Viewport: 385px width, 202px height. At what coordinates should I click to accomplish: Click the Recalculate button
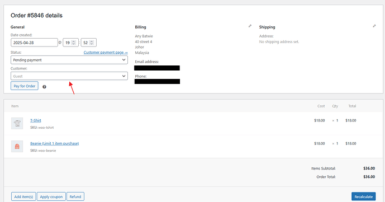click(x=364, y=196)
